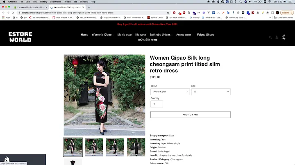Image resolution: width=295 pixels, height=165 pixels.
Task: Click the ADD TO CART button
Action: [x=191, y=115]
